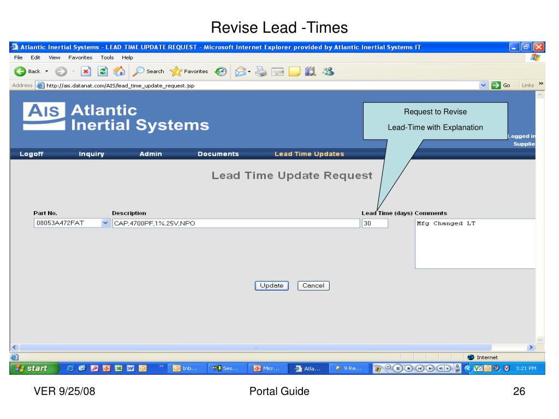Open the View menu
The width and height of the screenshot is (559, 419).
click(55, 57)
